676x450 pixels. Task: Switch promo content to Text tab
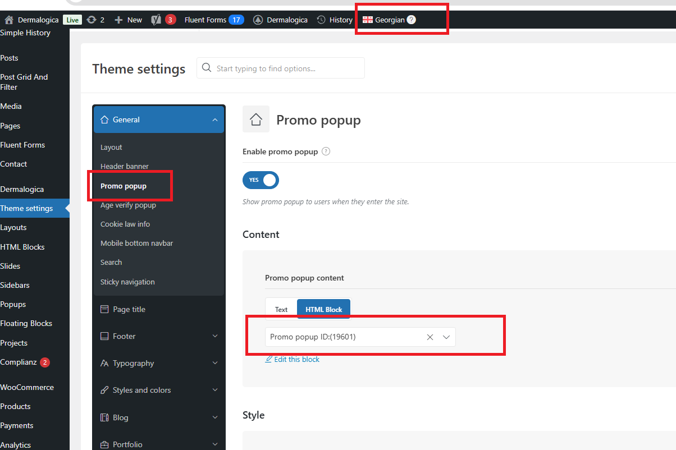[x=281, y=309]
